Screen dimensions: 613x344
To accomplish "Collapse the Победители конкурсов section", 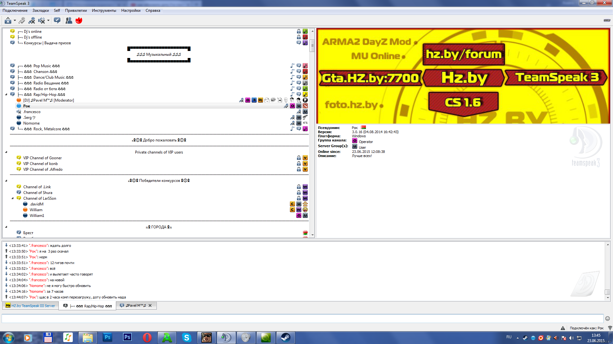I will pos(6,181).
